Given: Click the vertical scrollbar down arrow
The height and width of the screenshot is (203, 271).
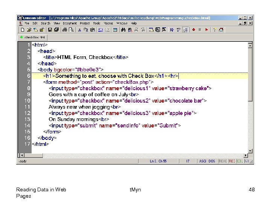Looking at the screenshot, I should click(x=250, y=151).
